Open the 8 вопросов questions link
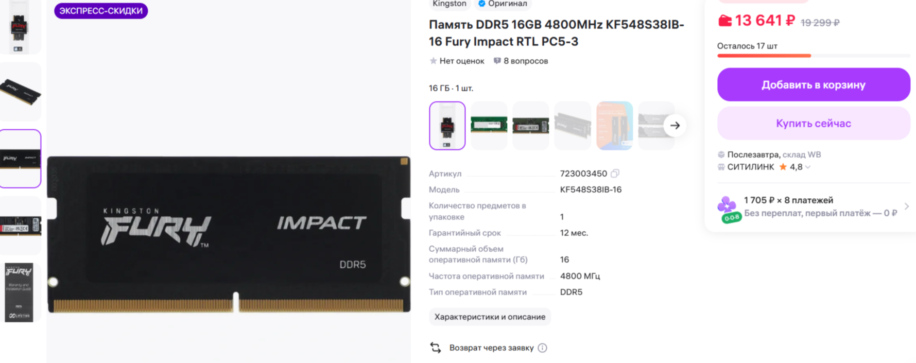This screenshot has width=916, height=363. [521, 61]
